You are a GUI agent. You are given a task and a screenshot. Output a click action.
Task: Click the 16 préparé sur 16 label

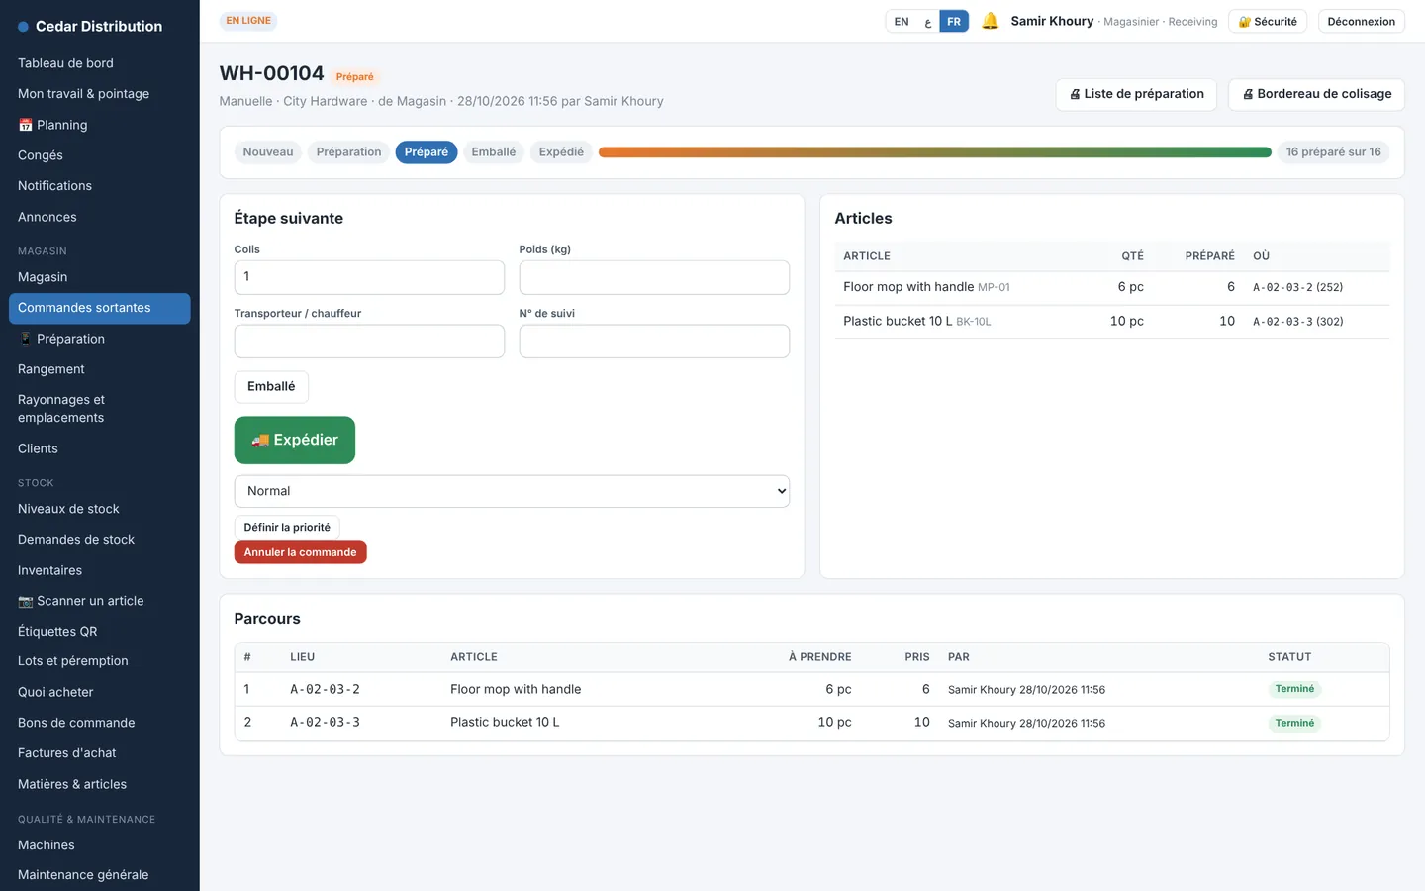[1333, 152]
